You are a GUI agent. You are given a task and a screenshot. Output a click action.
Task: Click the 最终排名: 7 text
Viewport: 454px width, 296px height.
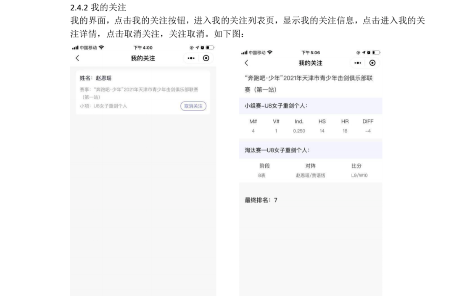(261, 200)
